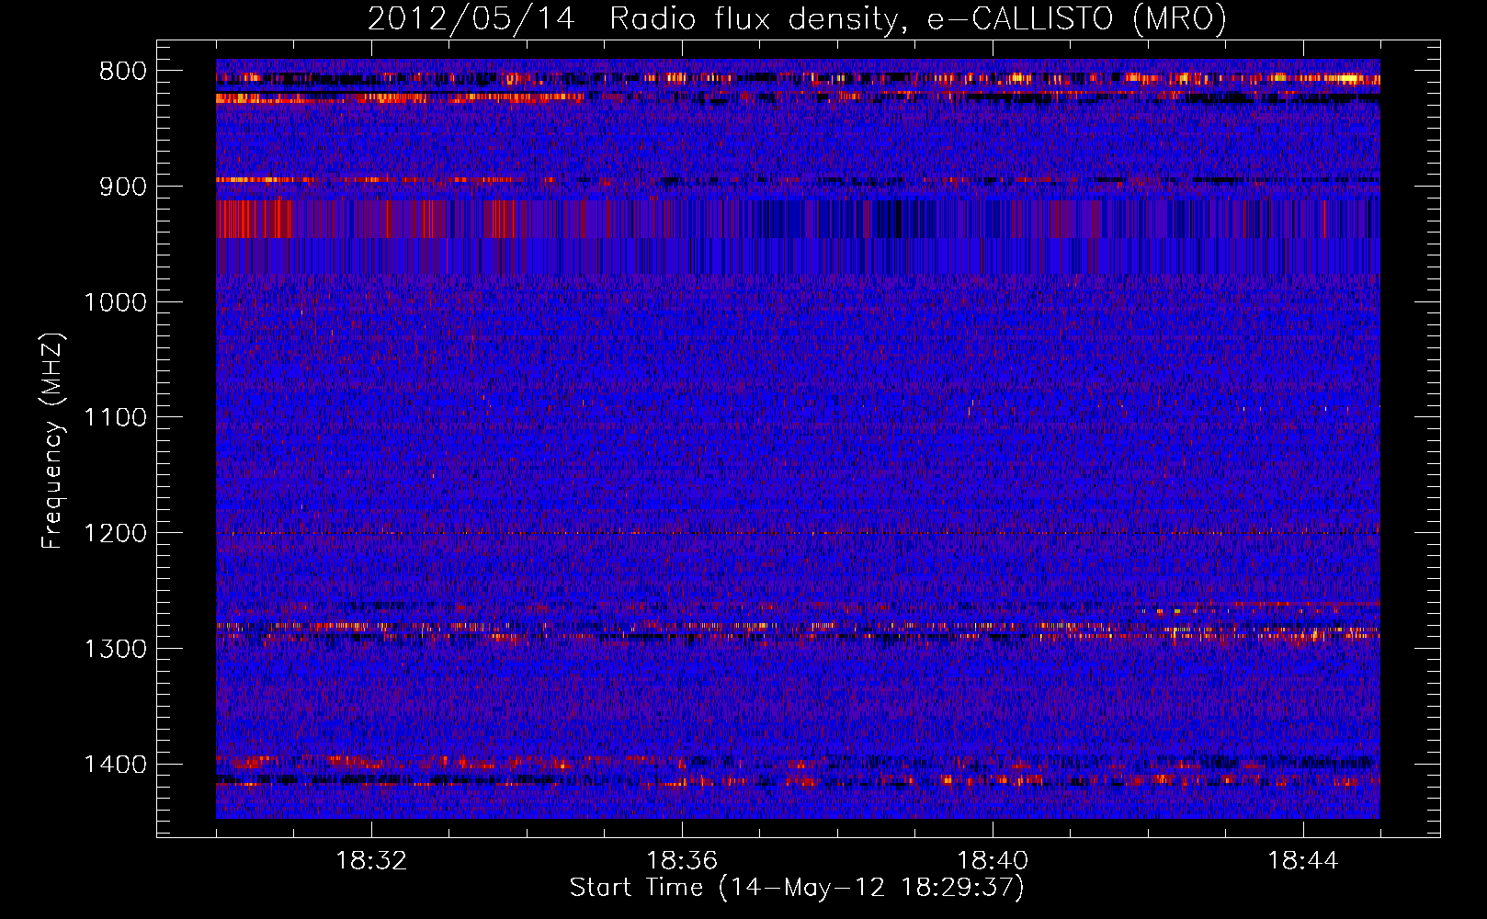Screen dimensions: 1487x919
Task: Click the 1200 frequency tick label
Action: pyautogui.click(x=115, y=533)
